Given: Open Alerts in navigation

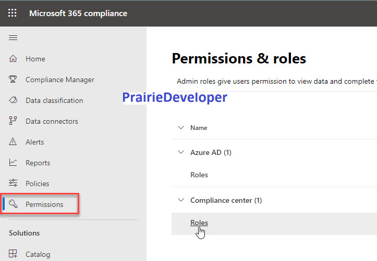Looking at the screenshot, I should click(x=34, y=142).
